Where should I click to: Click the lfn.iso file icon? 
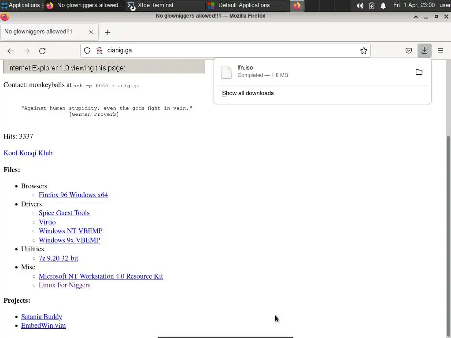226,72
